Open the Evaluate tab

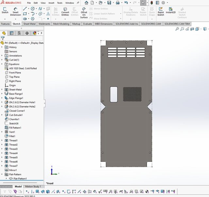[88, 24]
